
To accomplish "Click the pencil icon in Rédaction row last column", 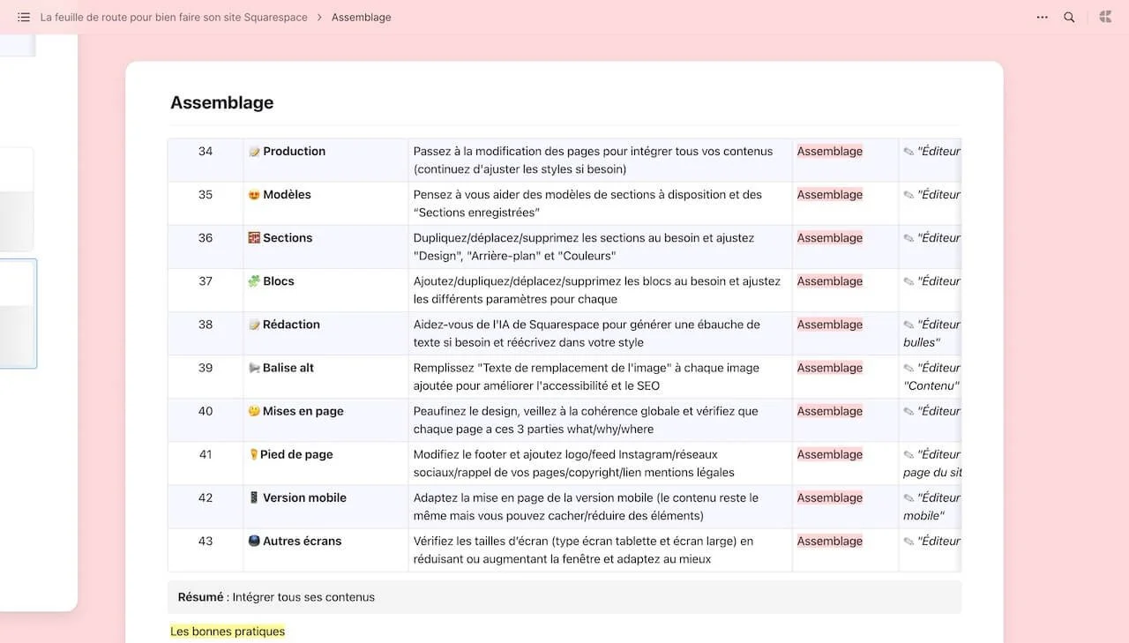I will 908,325.
